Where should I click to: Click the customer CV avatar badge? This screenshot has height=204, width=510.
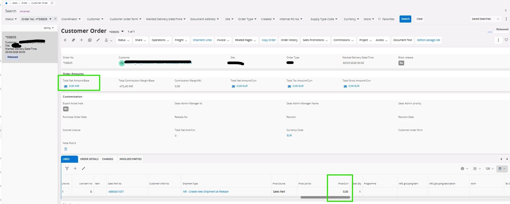[122, 63]
